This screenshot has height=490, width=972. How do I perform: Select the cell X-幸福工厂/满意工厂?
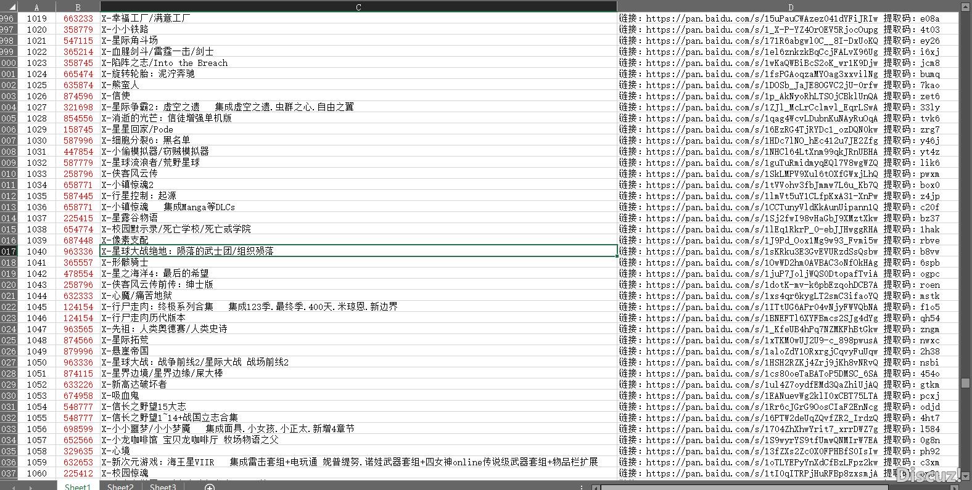358,18
